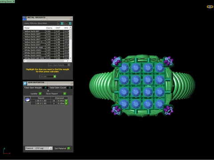The width and height of the screenshot is (214, 160).
Task: Click the Metal column header
Action: point(34,28)
